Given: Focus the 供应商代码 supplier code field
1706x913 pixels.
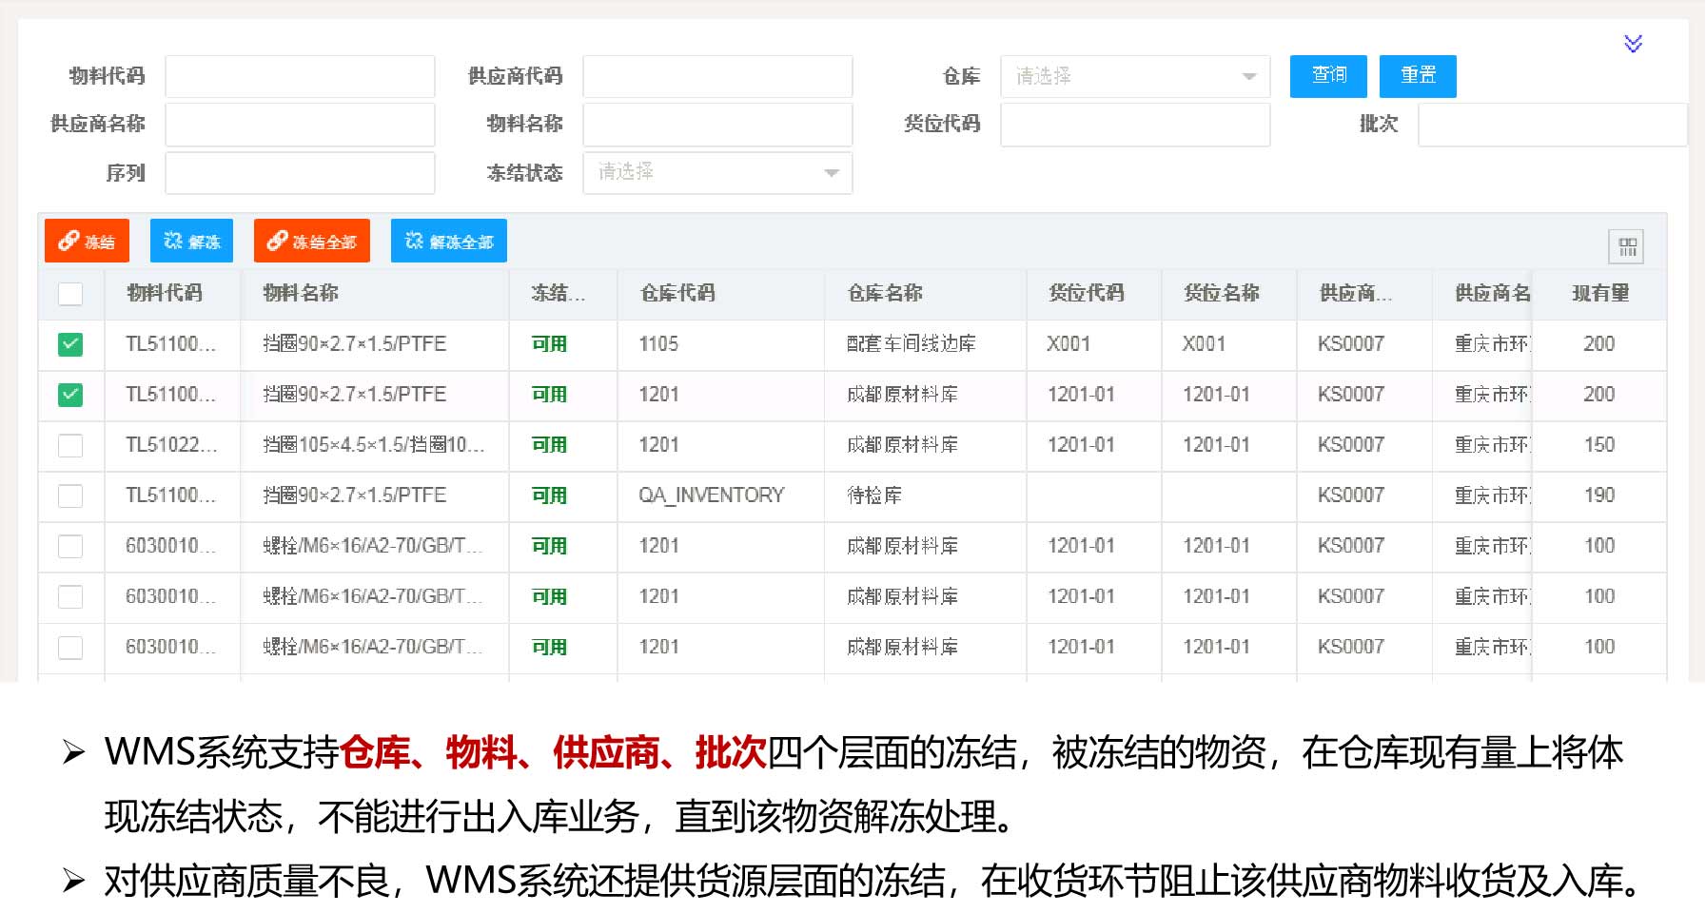Looking at the screenshot, I should click(x=716, y=76).
